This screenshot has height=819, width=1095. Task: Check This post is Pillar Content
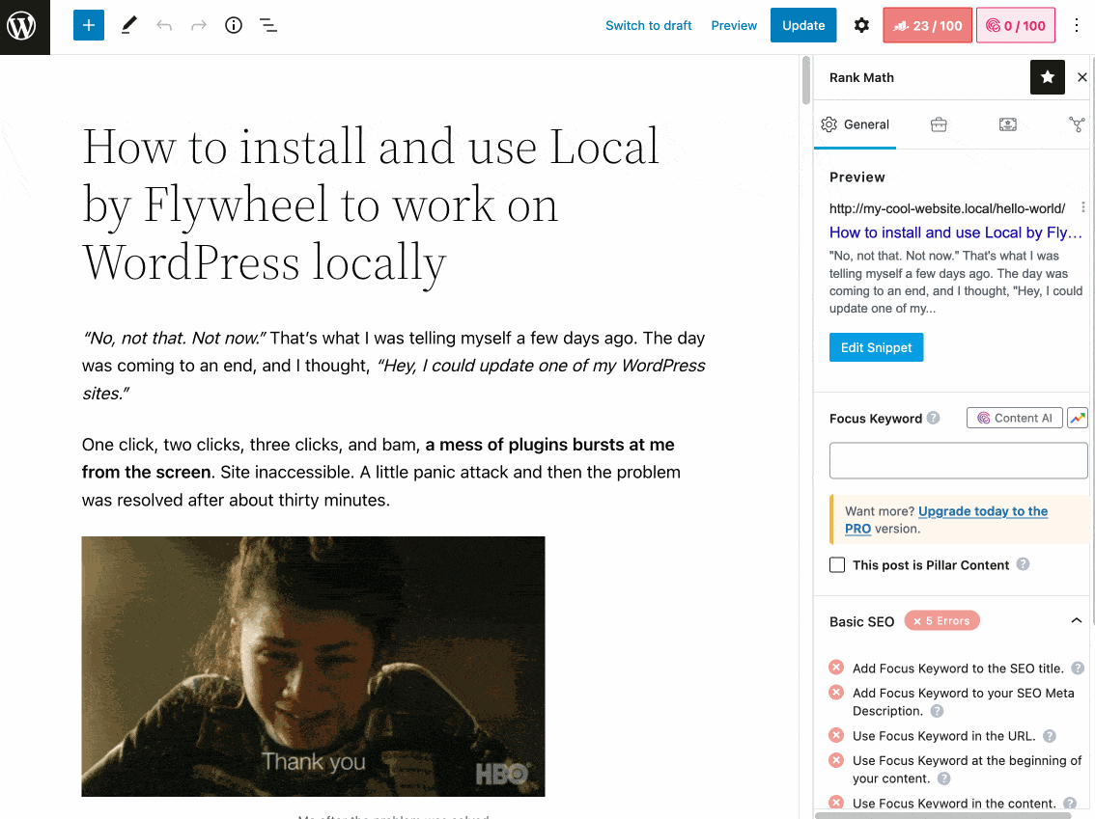[x=837, y=565]
